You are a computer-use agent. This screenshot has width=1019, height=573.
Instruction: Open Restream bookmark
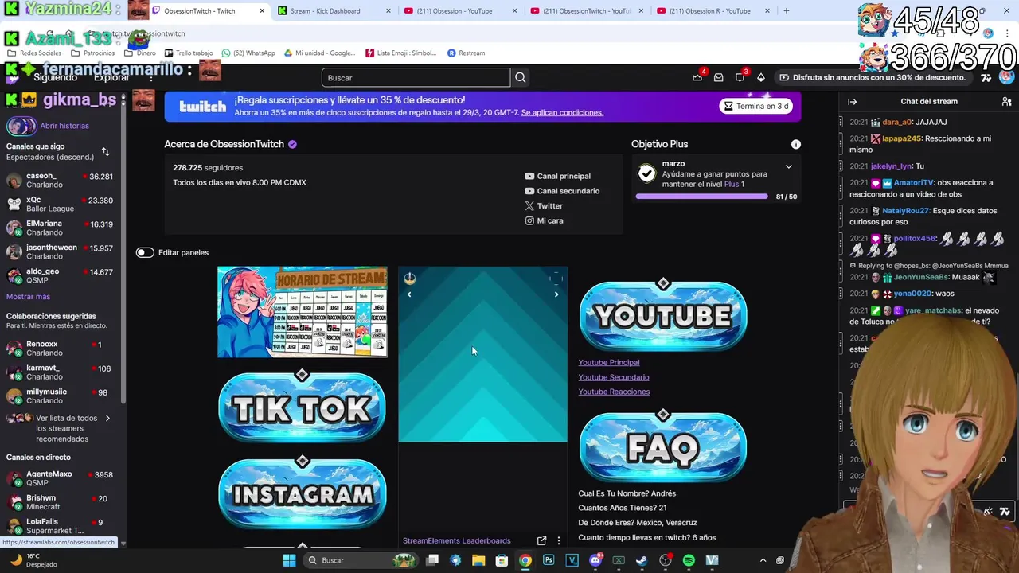(466, 53)
